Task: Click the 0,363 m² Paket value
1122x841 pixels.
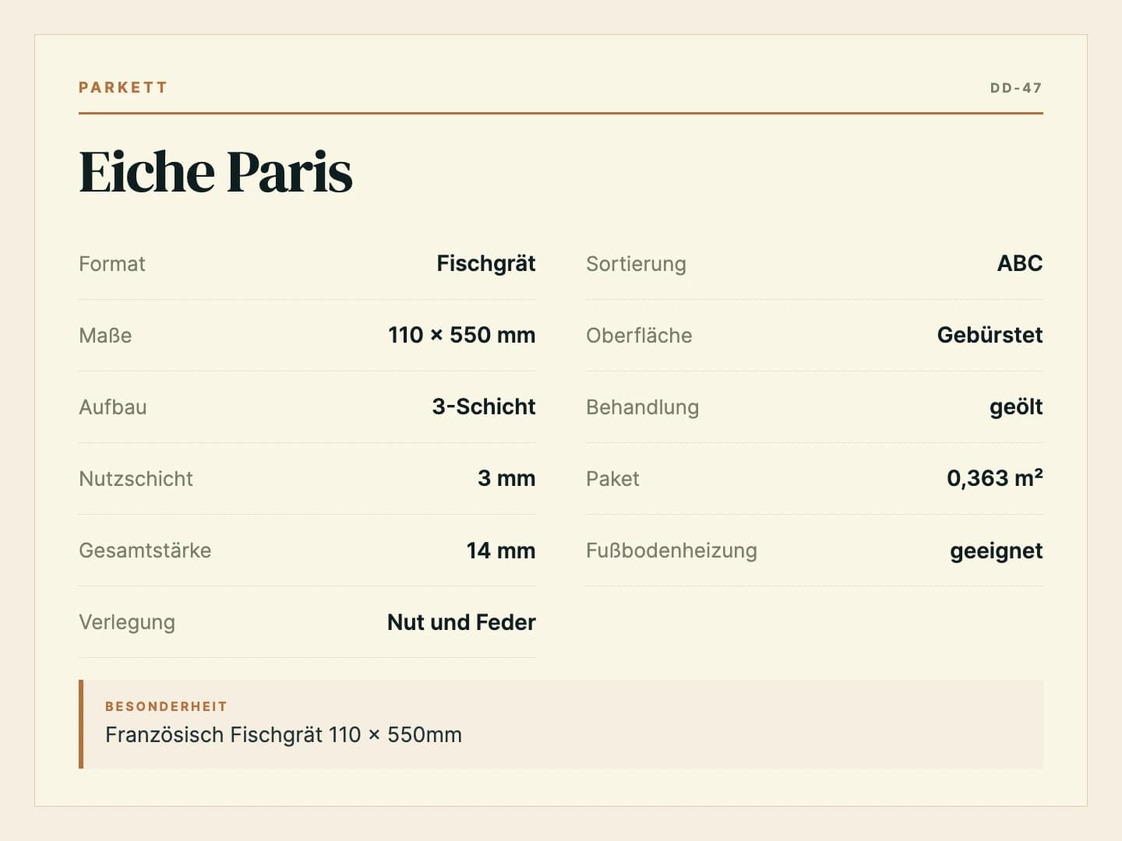Action: tap(995, 478)
